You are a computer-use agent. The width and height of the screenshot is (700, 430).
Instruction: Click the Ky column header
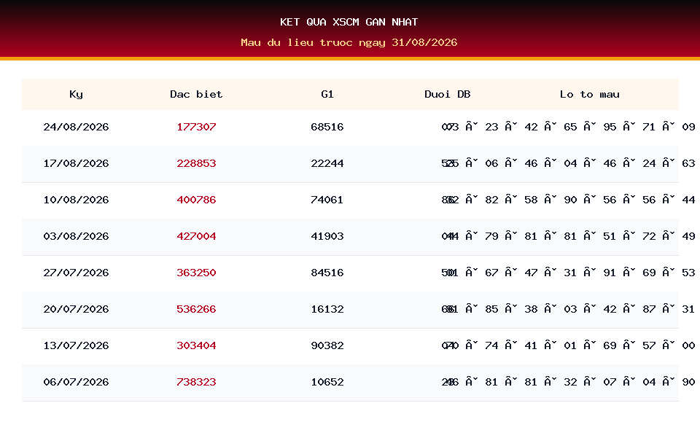(x=76, y=94)
